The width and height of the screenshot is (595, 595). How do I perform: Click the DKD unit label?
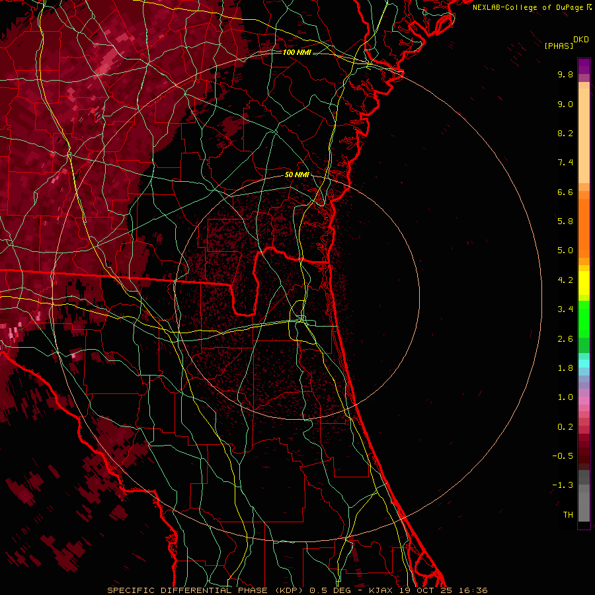tap(581, 40)
